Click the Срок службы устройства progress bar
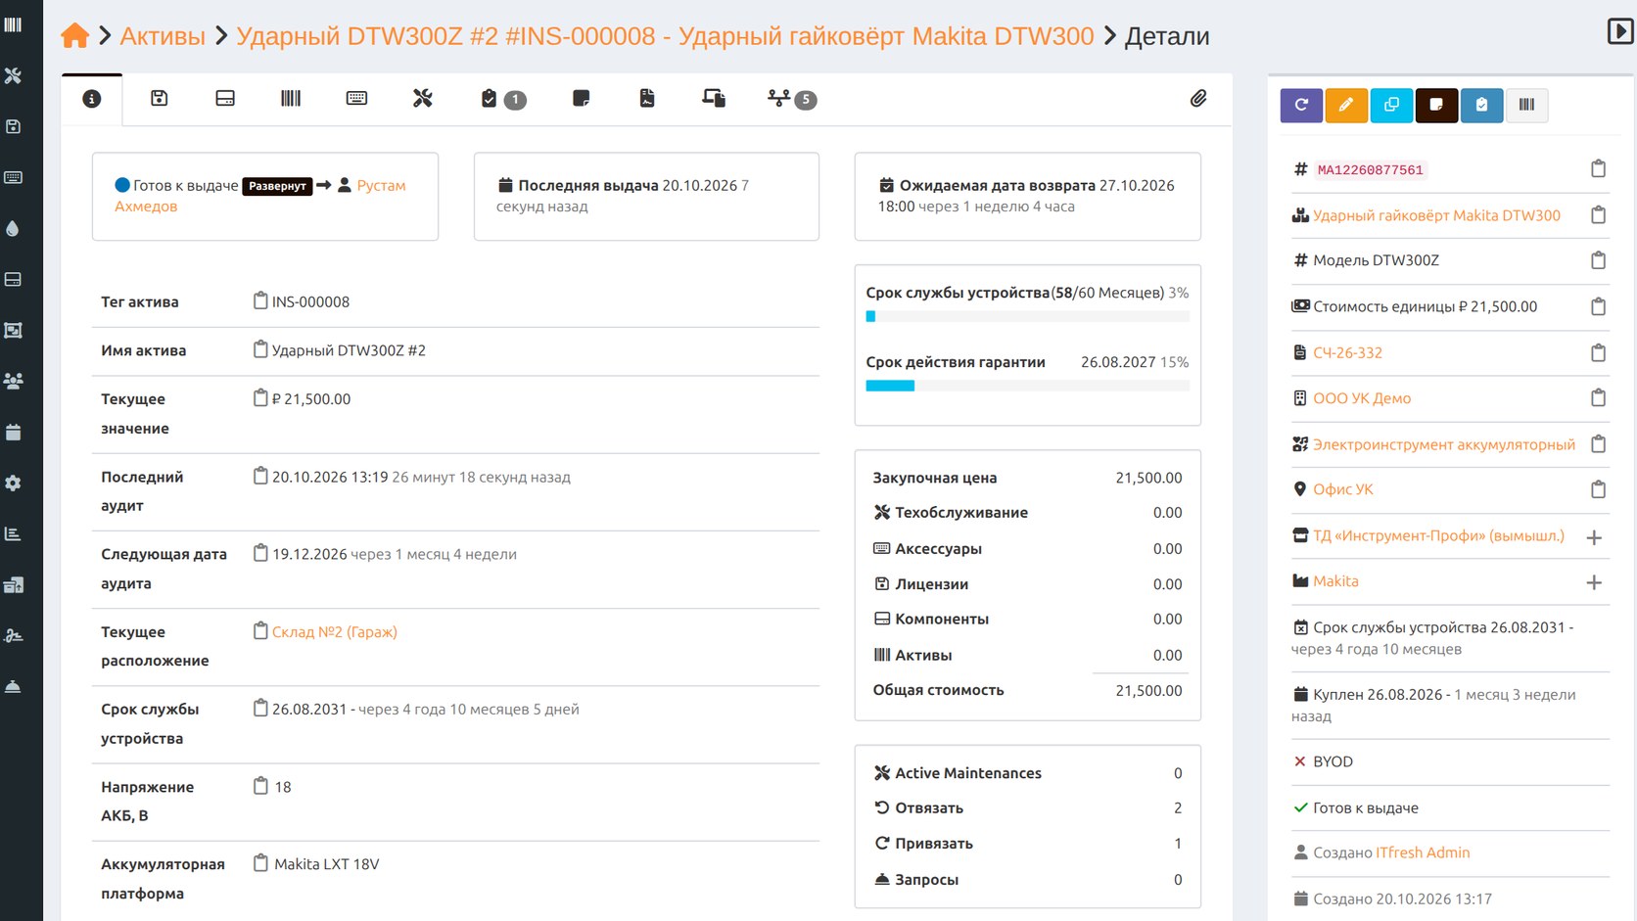 coord(1027,316)
